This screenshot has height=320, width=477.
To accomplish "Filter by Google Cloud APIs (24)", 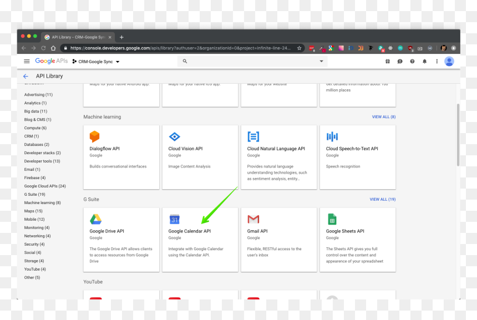I will [45, 186].
